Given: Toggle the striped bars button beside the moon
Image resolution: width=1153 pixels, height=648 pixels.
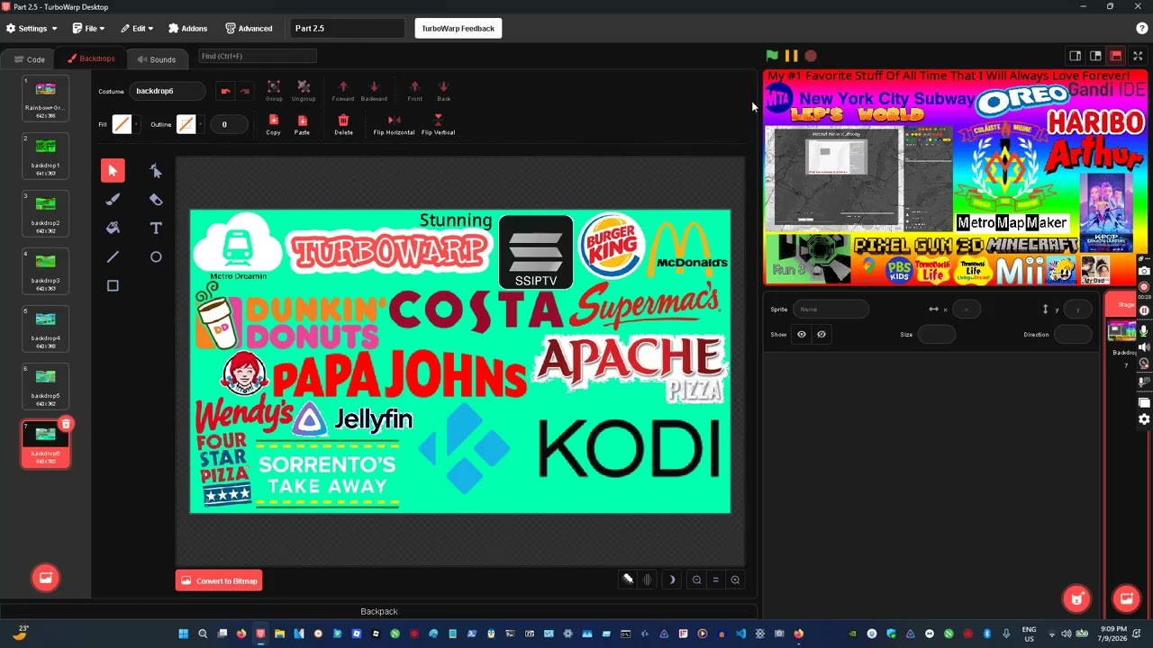Looking at the screenshot, I should click(x=647, y=580).
